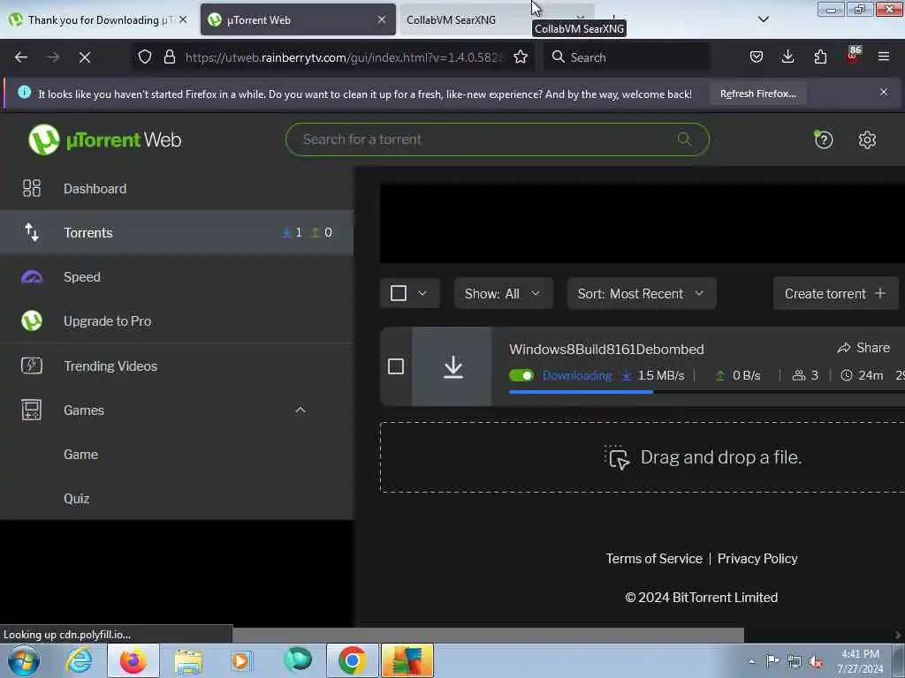
Task: Click the red extension icon with 86 badge
Action: pos(853,56)
